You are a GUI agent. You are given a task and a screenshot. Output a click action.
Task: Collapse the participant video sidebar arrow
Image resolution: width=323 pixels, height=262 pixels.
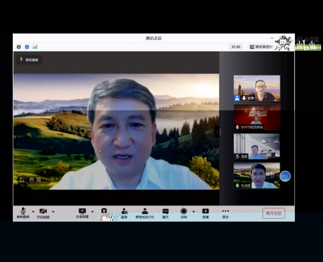point(217,131)
